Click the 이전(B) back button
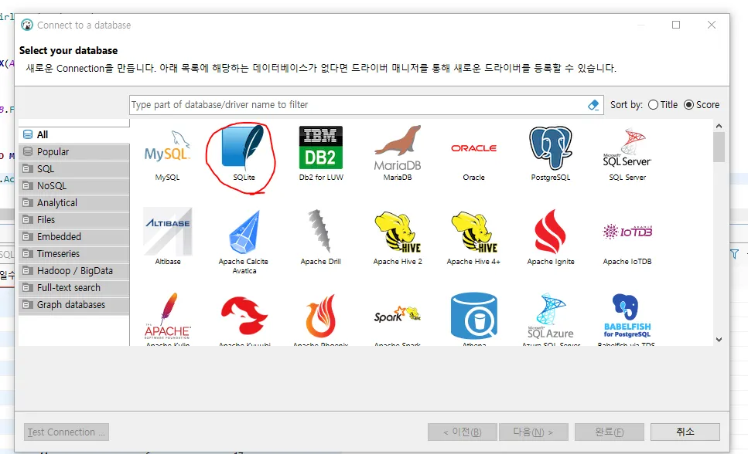 (463, 432)
